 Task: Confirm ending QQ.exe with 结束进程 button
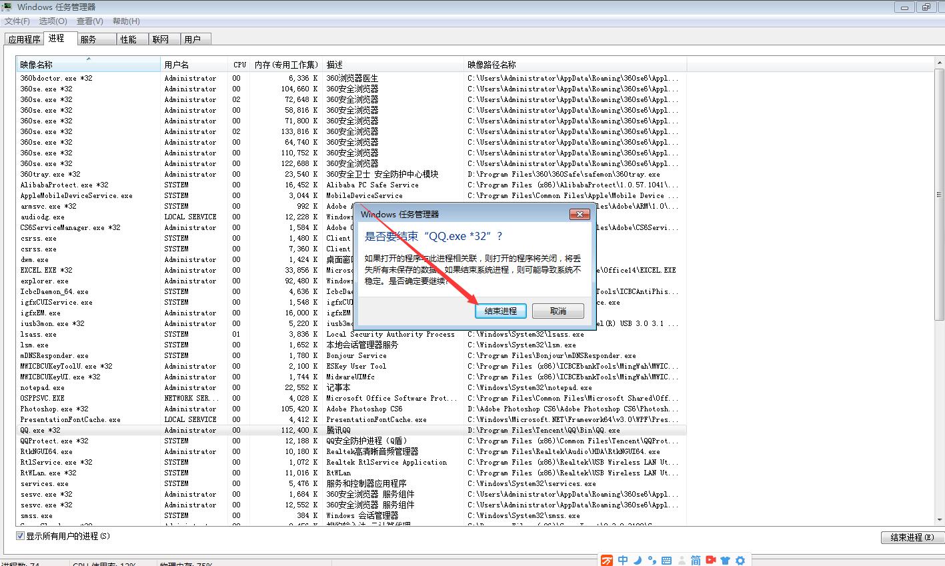point(500,310)
